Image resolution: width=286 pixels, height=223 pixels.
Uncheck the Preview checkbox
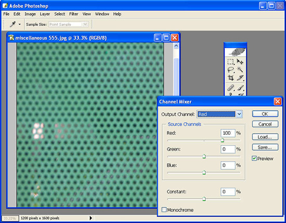(254, 158)
